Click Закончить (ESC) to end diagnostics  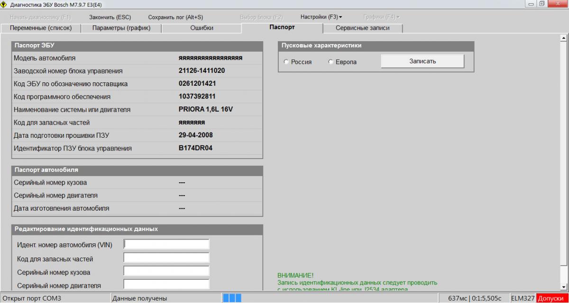click(110, 17)
